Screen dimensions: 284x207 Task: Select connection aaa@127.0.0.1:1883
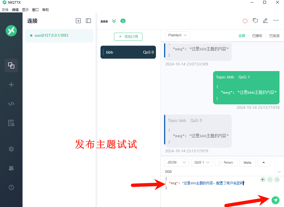point(59,36)
